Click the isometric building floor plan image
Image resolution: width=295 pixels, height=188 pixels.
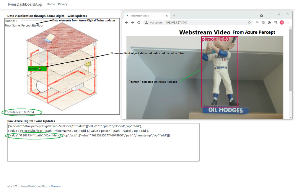coord(62,66)
